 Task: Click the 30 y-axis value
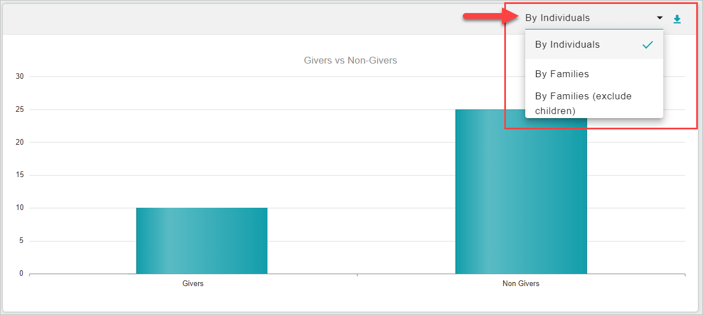[19, 76]
